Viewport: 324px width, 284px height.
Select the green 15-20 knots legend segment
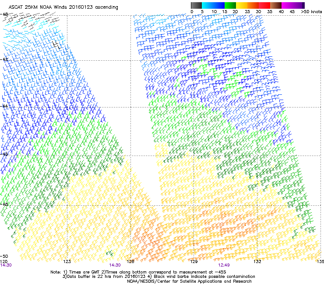coord(230,5)
